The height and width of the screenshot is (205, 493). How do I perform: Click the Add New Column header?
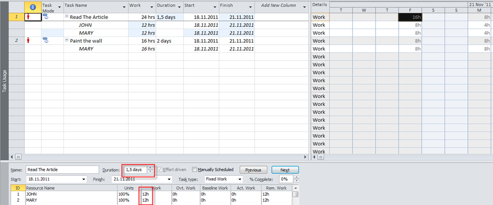pos(278,6)
